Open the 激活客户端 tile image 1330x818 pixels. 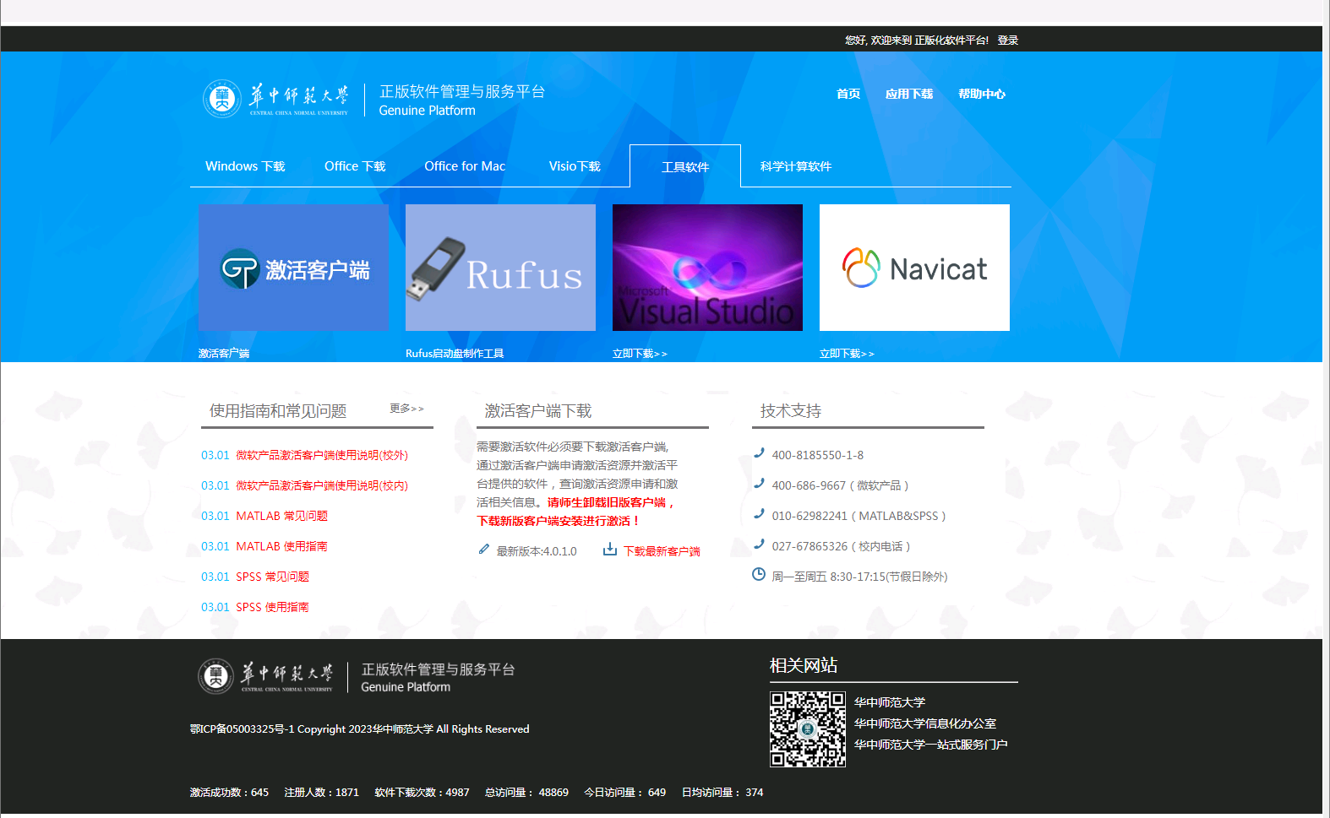pos(293,268)
